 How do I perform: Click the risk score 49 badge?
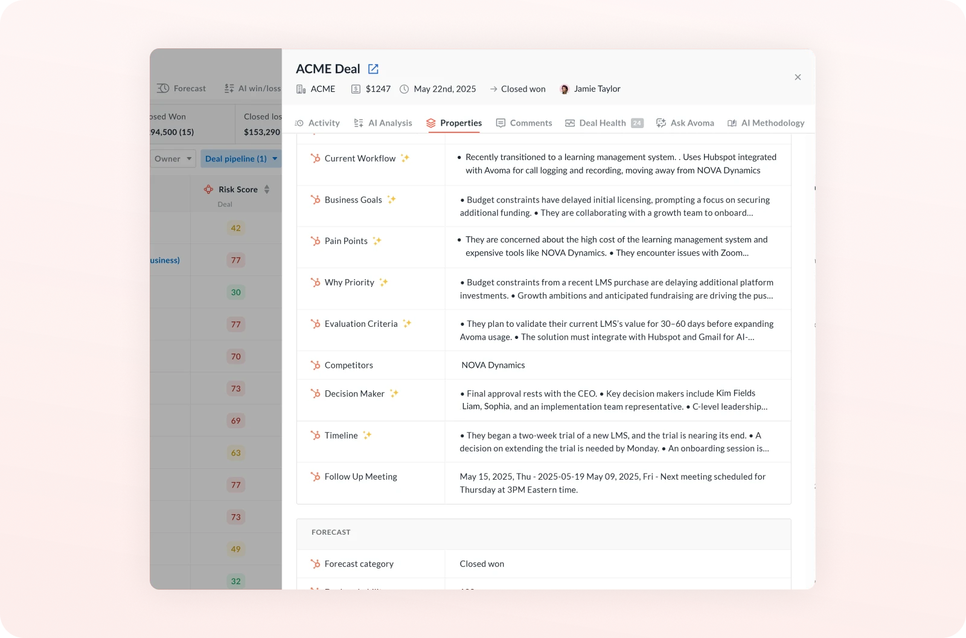[235, 549]
